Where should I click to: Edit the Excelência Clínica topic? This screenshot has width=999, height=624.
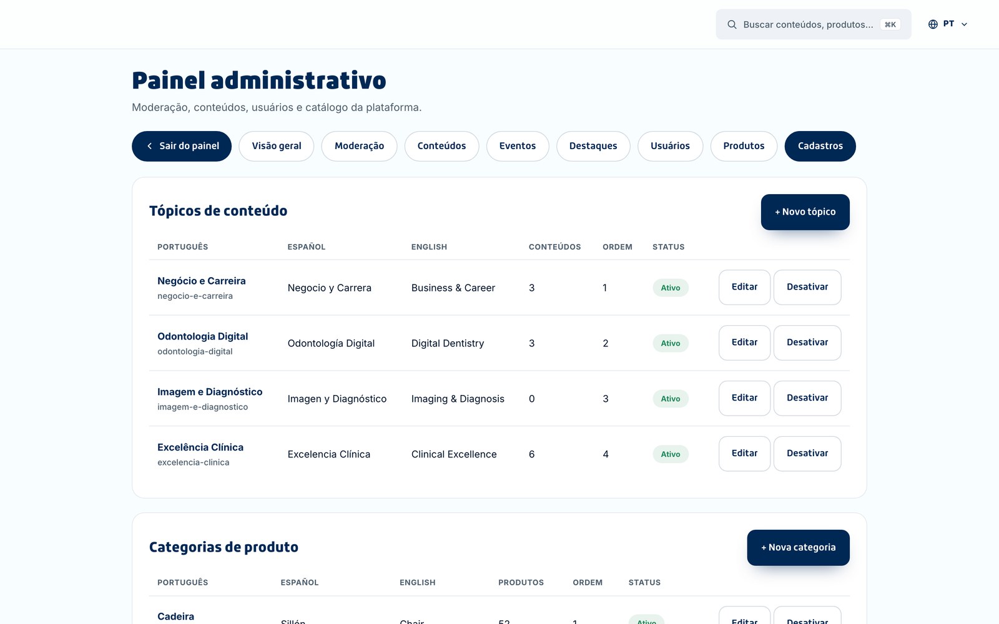[744, 454]
